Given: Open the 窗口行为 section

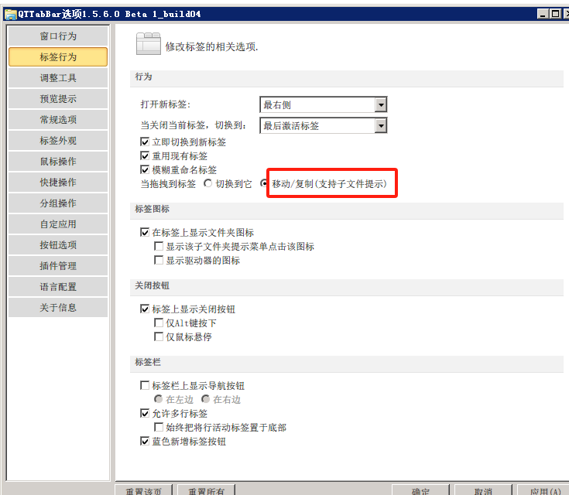Looking at the screenshot, I should pos(58,36).
